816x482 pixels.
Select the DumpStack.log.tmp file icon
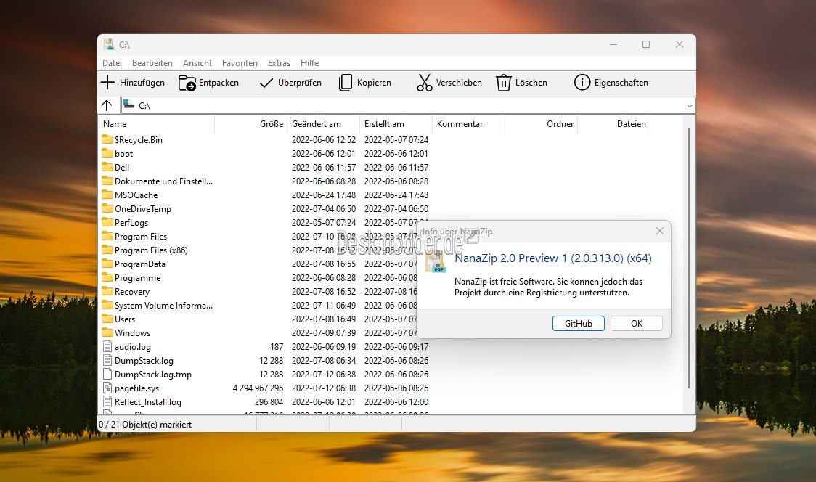[x=107, y=374]
